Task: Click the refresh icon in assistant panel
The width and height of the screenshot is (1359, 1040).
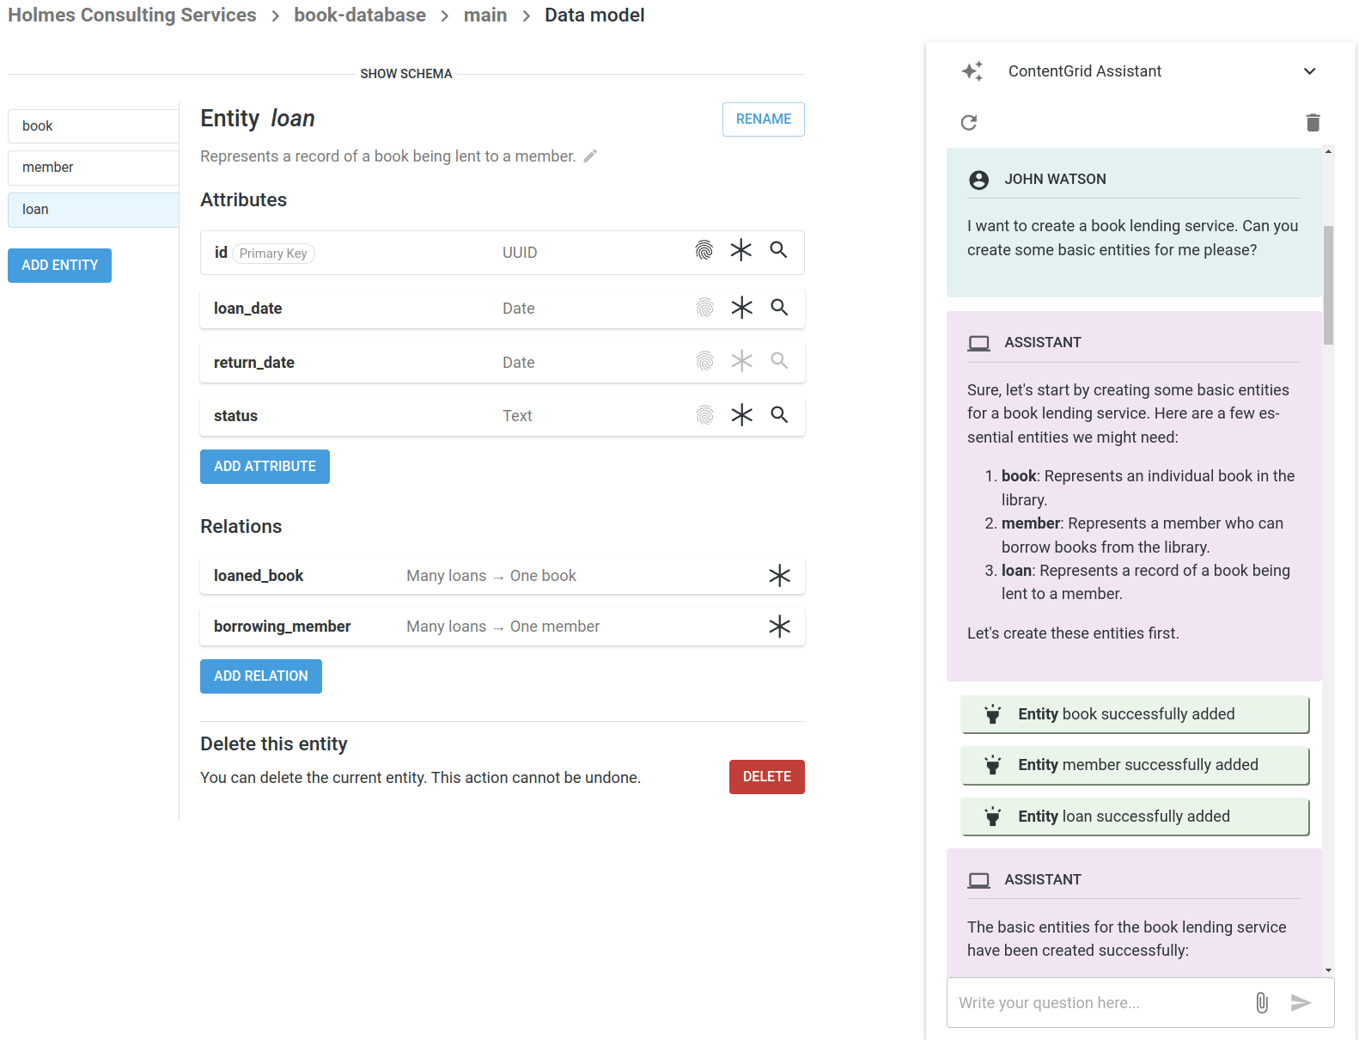Action: tap(969, 123)
